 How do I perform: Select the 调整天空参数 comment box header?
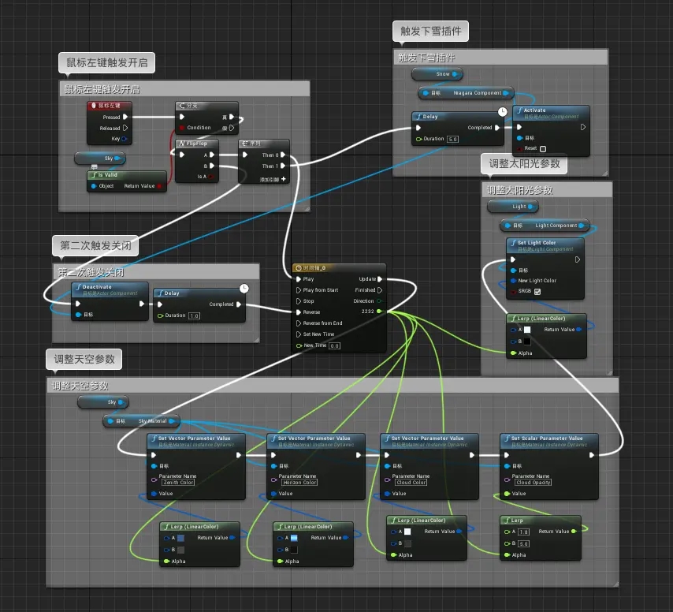click(333, 386)
